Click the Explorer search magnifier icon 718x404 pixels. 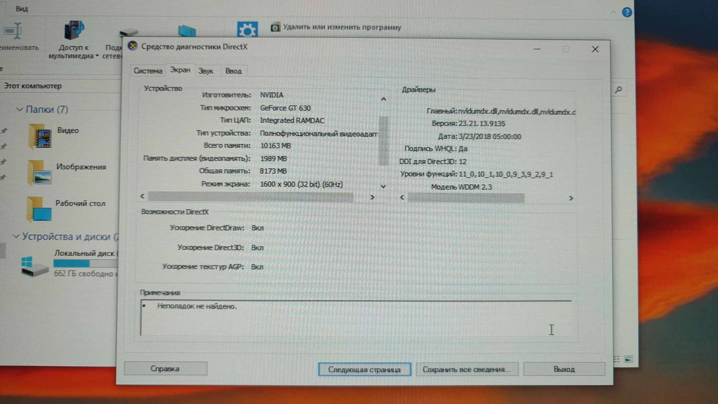pyautogui.click(x=618, y=90)
